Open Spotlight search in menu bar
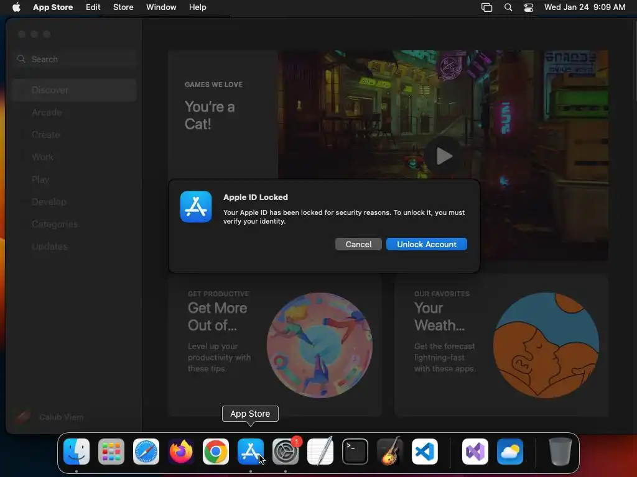 pyautogui.click(x=508, y=7)
